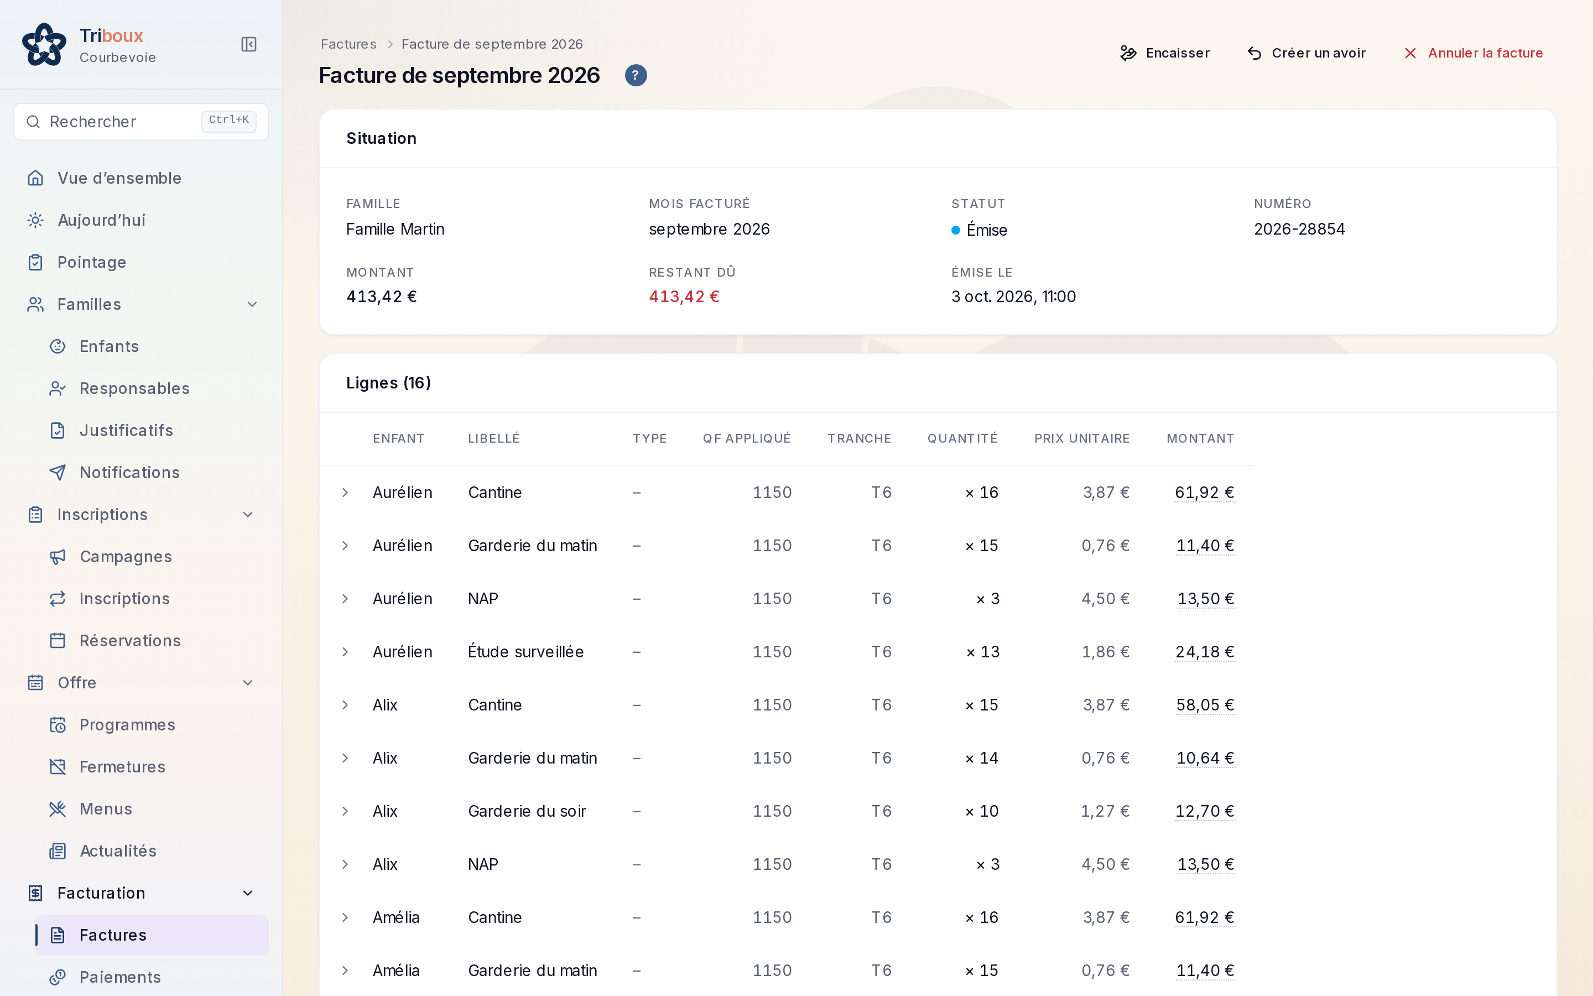Open Paiements coins icon

click(58, 977)
